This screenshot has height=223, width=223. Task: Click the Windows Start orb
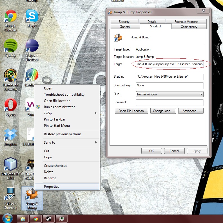(7, 218)
